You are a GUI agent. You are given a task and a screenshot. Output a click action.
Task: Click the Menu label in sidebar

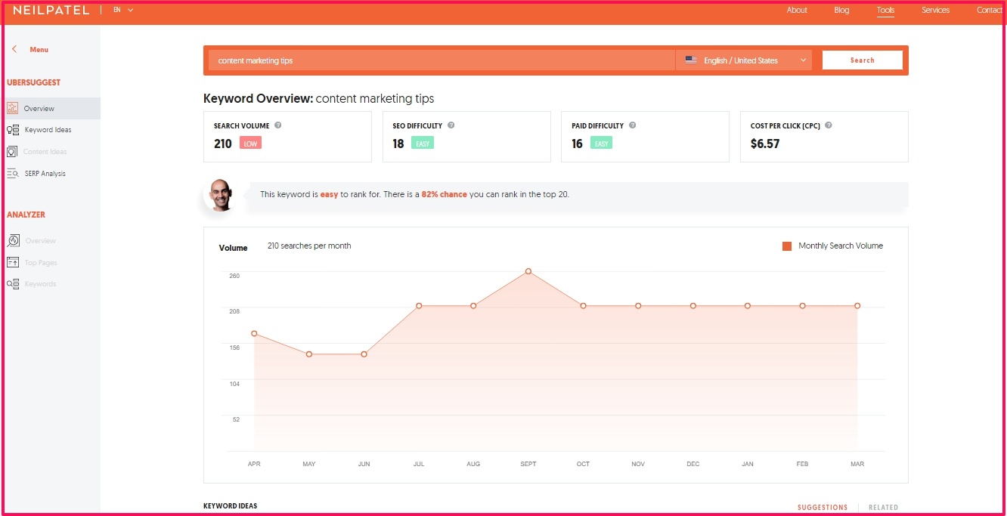pos(39,50)
